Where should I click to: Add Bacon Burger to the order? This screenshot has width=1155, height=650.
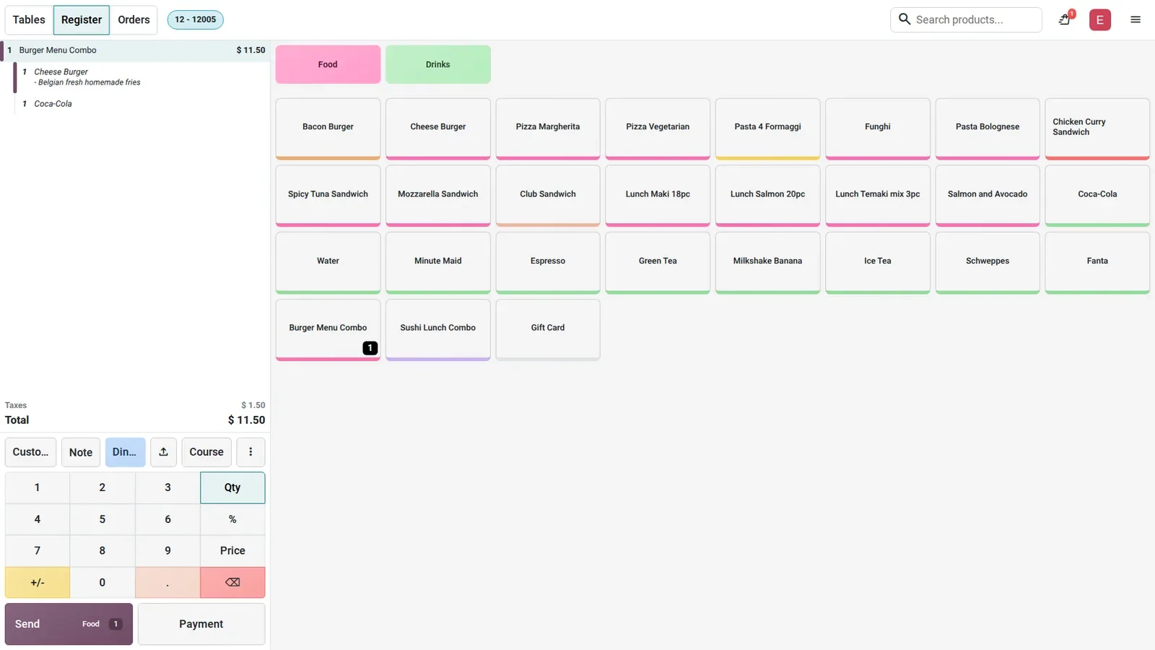pyautogui.click(x=328, y=129)
